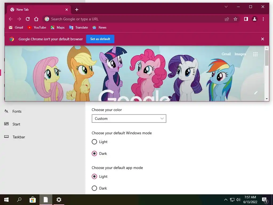
Task: Open the Maps bookmark
Action: [x=58, y=27]
